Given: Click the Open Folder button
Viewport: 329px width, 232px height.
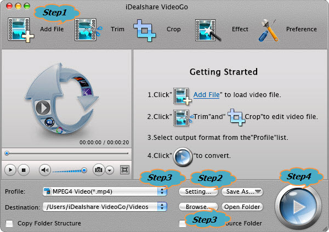Looking at the screenshot, I should [242, 207].
